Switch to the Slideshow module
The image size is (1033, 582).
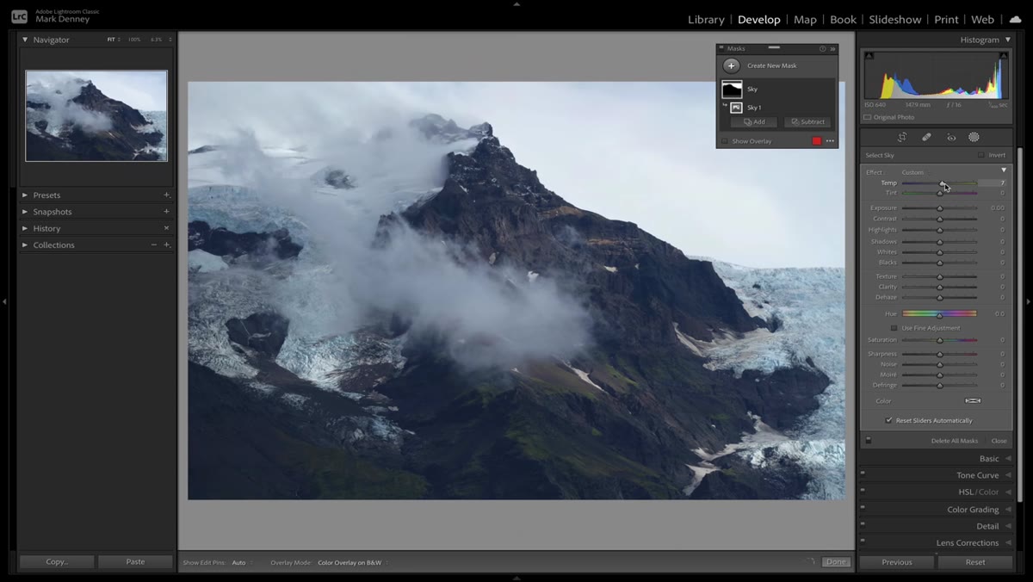pos(895,19)
